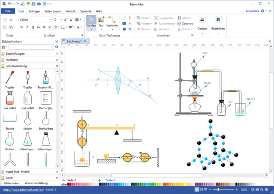
Task: Activate the Text tool
Action: (x=101, y=23)
